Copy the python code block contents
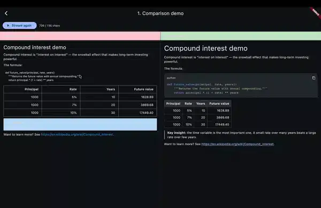Image resolution: width=321 pixels, height=208 pixels. click(314, 78)
